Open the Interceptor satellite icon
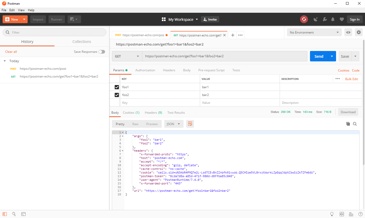 tap(315, 19)
